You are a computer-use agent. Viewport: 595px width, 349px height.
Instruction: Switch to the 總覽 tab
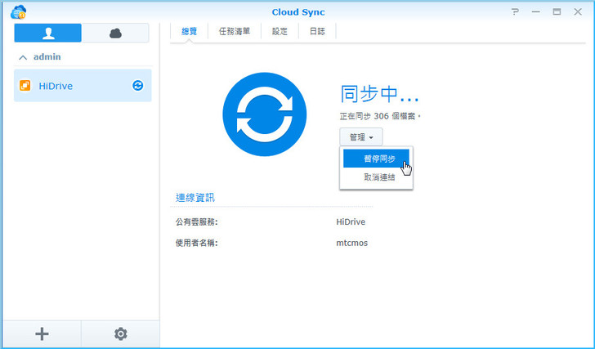[x=190, y=31]
